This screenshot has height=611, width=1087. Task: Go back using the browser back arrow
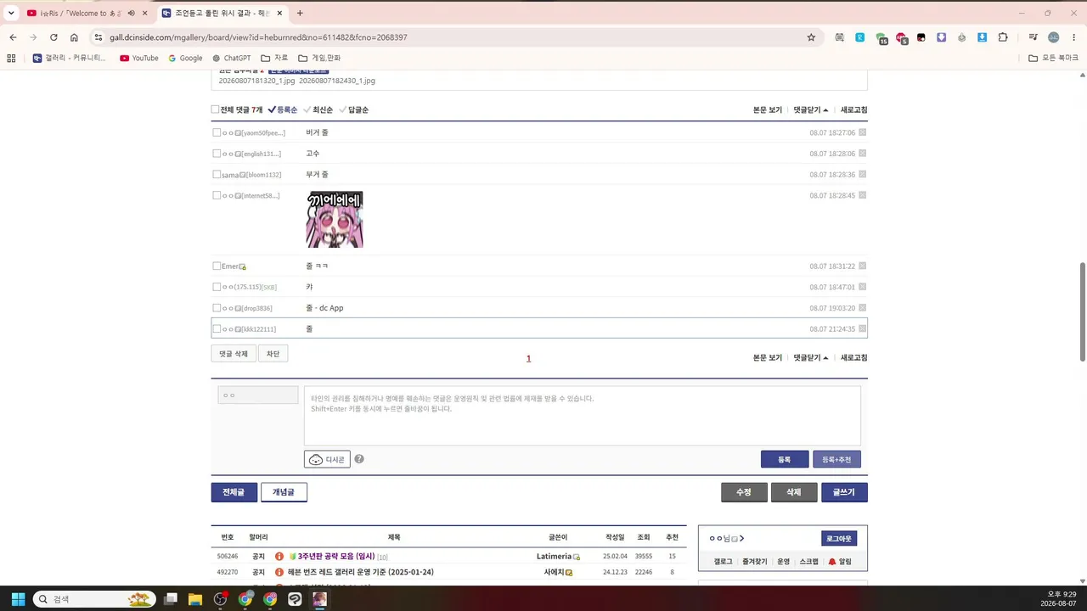point(13,37)
